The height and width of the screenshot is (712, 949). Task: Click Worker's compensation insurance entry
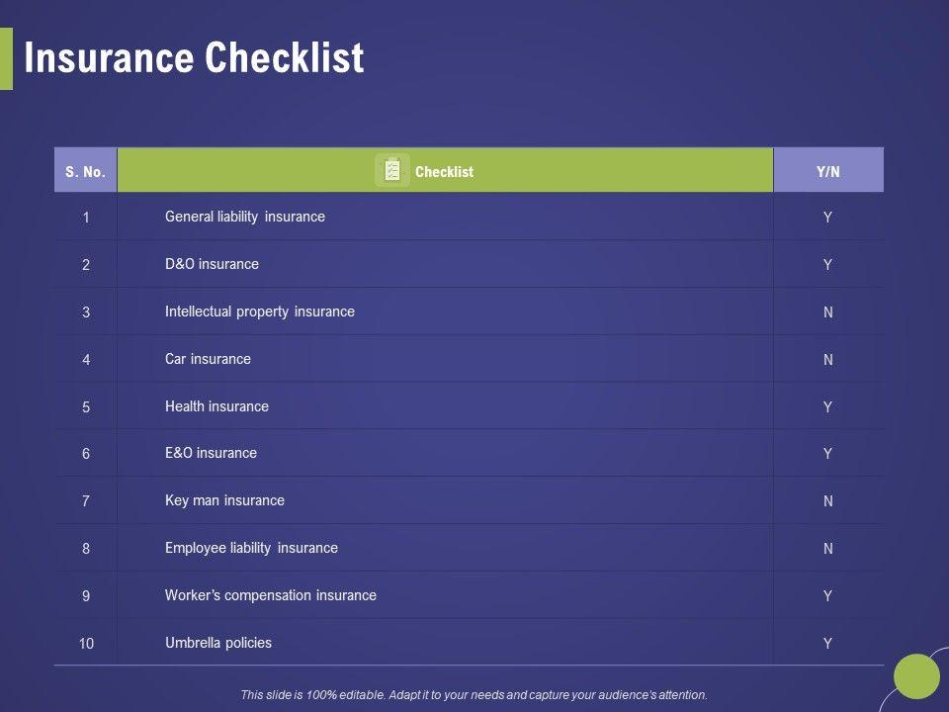(271, 595)
